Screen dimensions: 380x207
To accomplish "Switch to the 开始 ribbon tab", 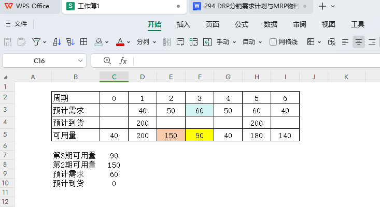I will point(154,24).
